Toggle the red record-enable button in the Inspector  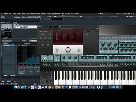pos(2,29)
